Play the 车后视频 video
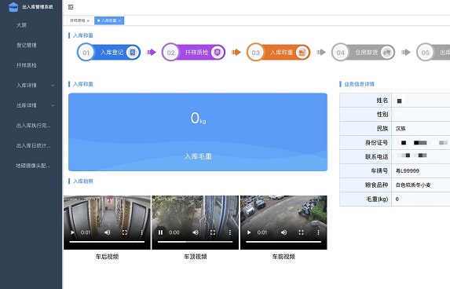The image size is (450, 289). [72, 232]
